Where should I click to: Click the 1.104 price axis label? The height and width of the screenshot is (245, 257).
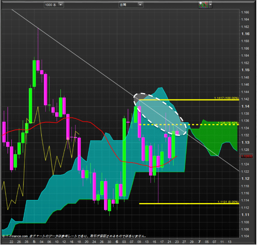point(245,236)
